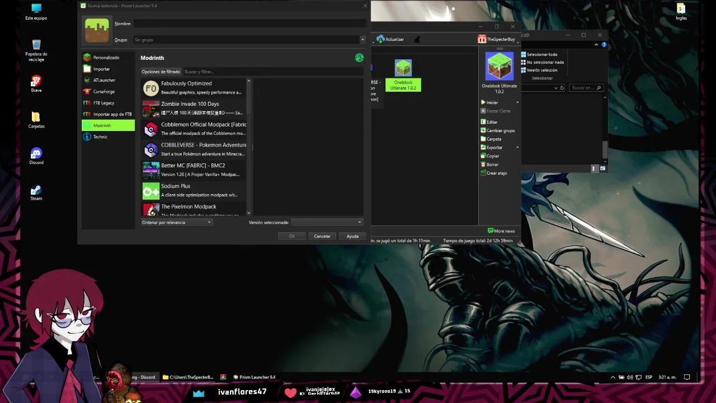Open the Importar page in sidebar
The width and height of the screenshot is (716, 403).
108,69
